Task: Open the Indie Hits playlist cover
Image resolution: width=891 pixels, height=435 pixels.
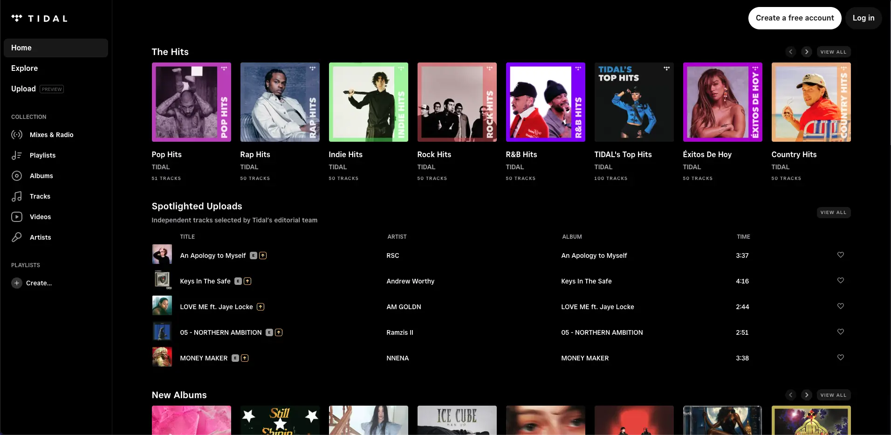Action: (x=368, y=102)
